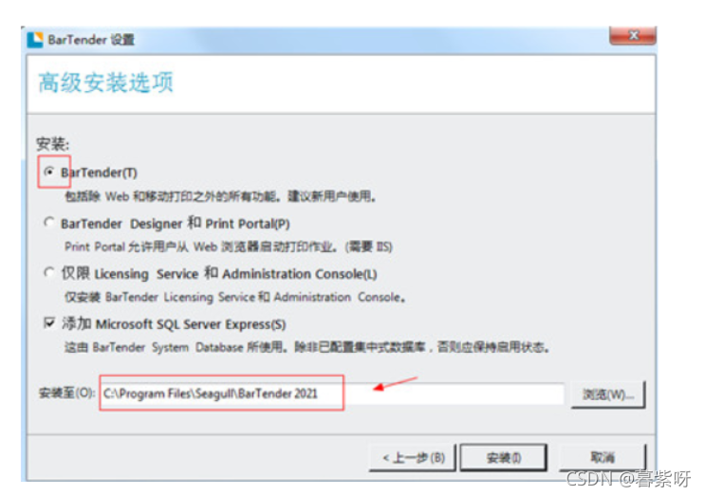Click the Print Portal description text
Screen dimensions: 705x496
(229, 247)
